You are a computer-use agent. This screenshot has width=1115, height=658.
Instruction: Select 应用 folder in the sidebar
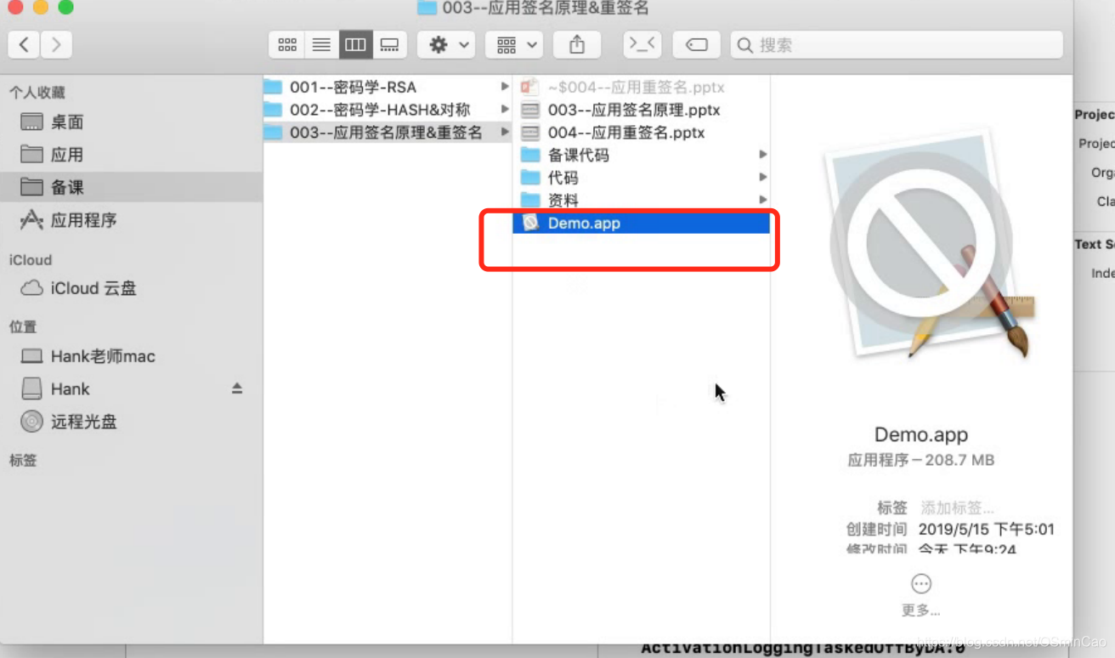tap(131, 154)
